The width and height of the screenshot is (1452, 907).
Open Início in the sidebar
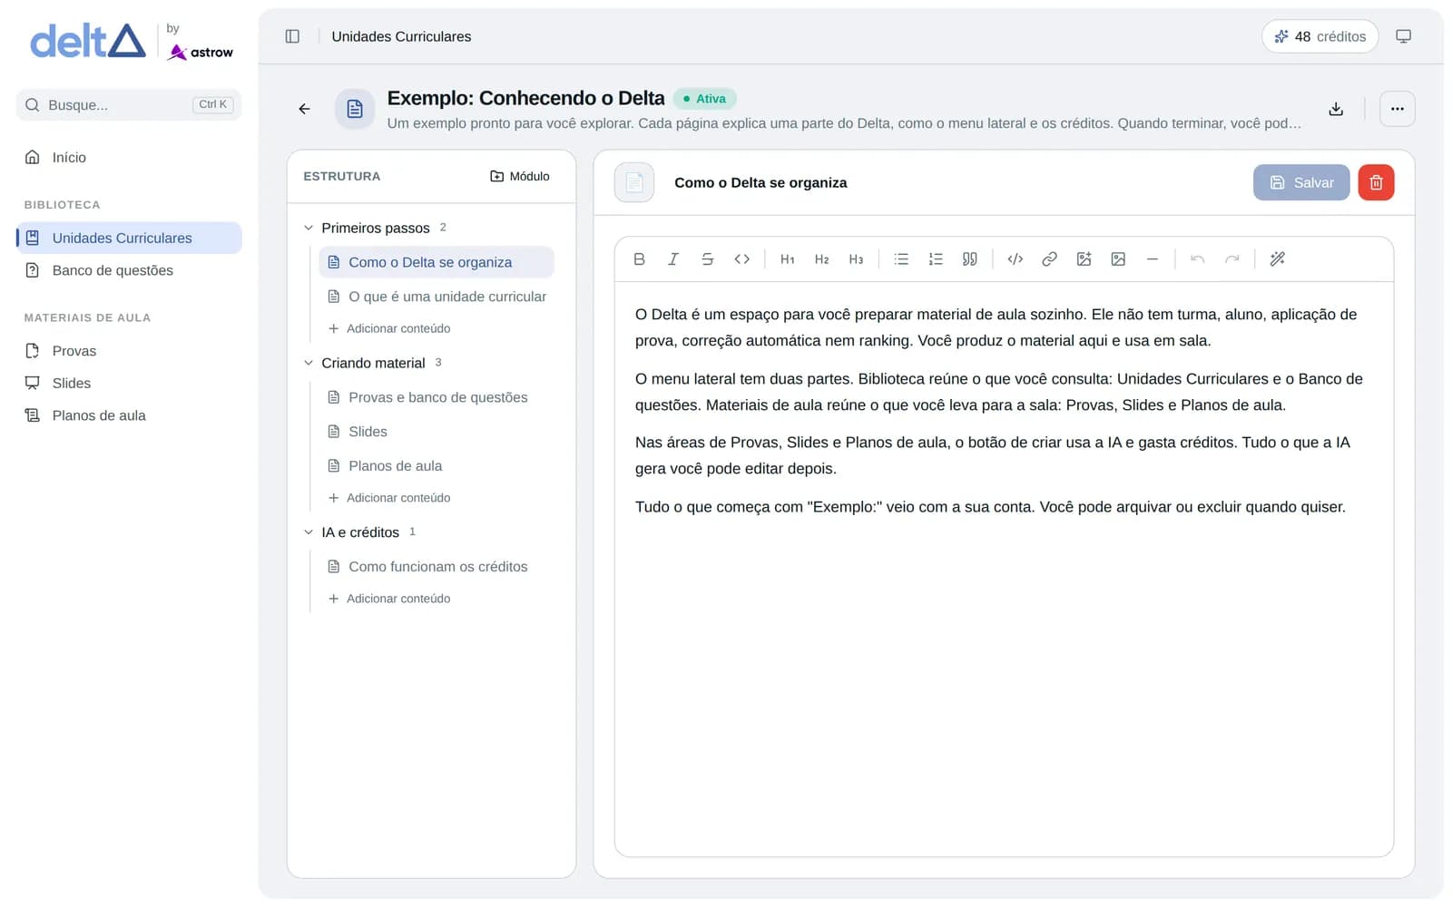pyautogui.click(x=129, y=158)
